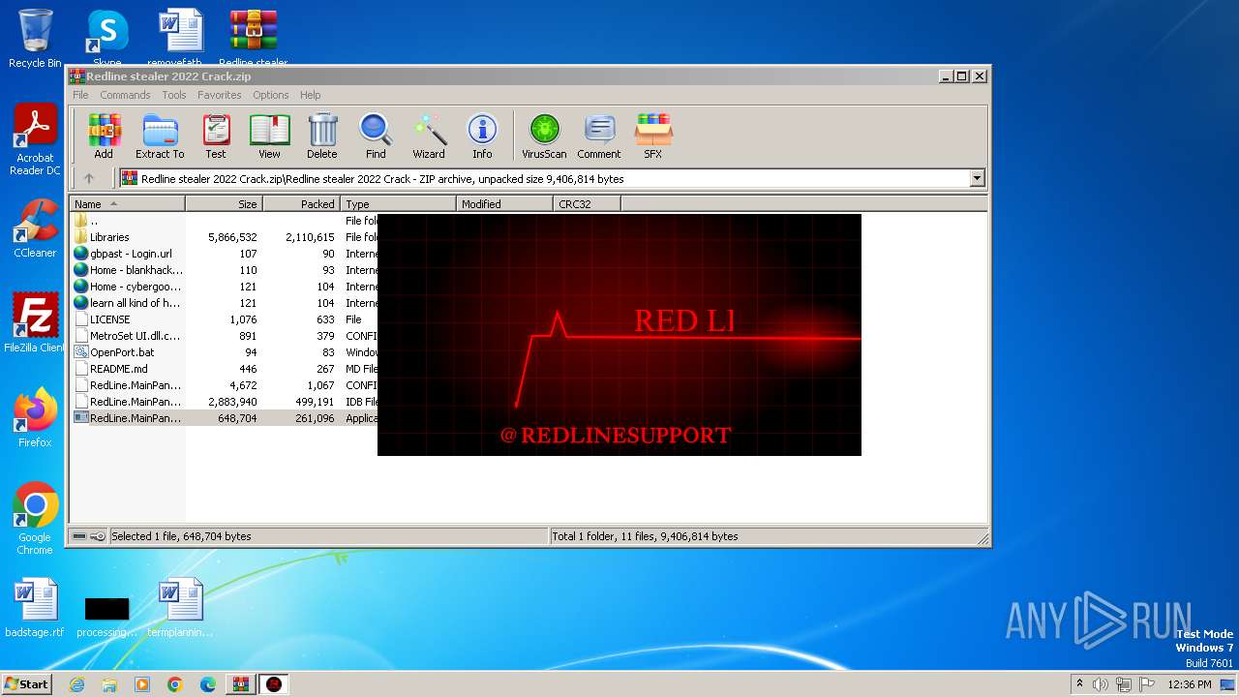
Task: Open Recycle Bin desktop icon
Action: [x=35, y=39]
